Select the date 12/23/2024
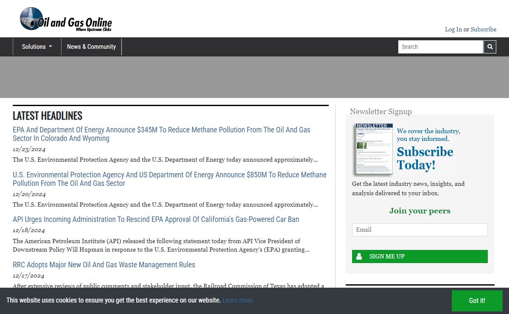 point(29,149)
